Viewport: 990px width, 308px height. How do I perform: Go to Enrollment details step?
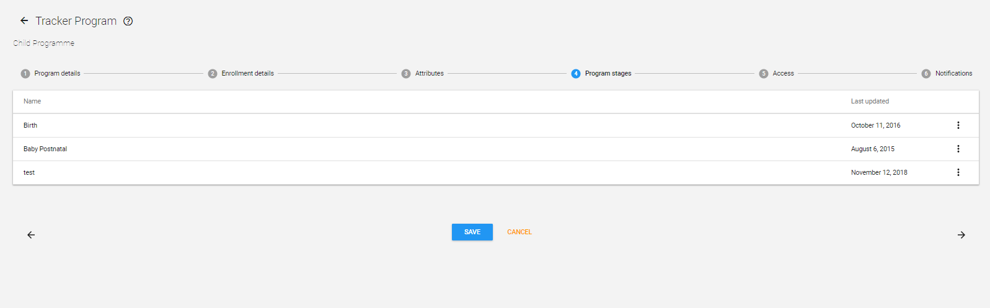point(247,74)
